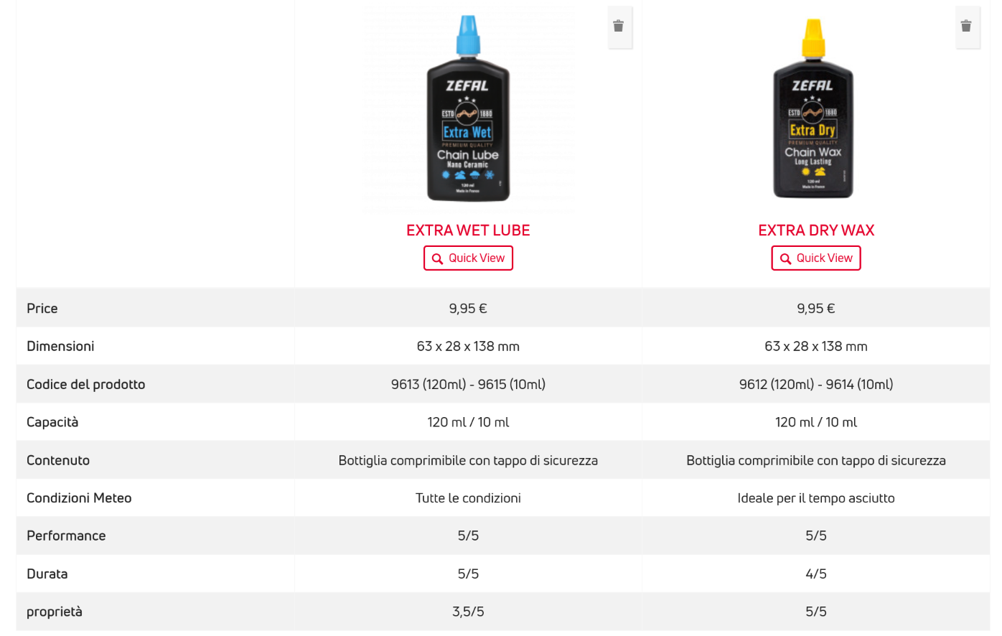
Task: Click magnifier icon in Extra Wet Lube Quick View
Action: (x=437, y=259)
